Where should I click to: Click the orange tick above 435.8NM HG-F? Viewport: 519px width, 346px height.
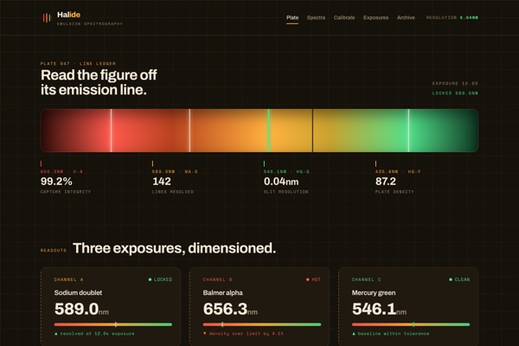(x=375, y=163)
